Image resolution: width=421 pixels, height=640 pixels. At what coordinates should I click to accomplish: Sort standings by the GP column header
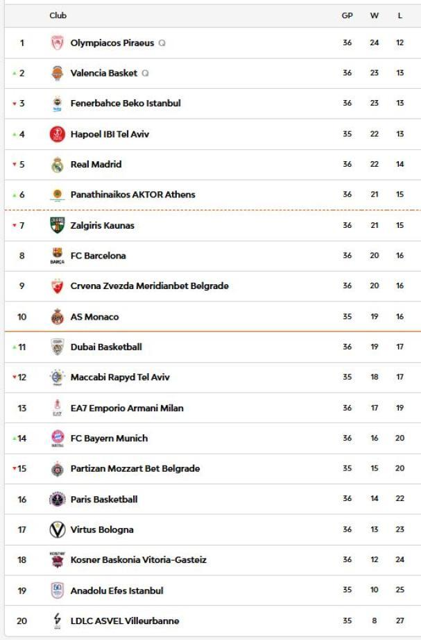coord(347,15)
